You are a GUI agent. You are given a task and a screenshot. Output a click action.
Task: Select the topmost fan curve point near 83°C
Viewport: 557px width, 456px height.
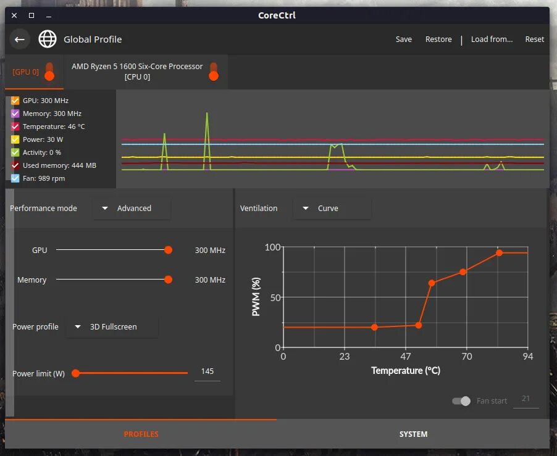[x=499, y=252]
